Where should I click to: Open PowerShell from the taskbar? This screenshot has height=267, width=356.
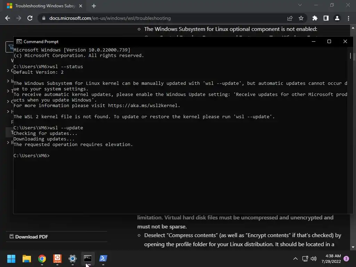click(x=103, y=259)
